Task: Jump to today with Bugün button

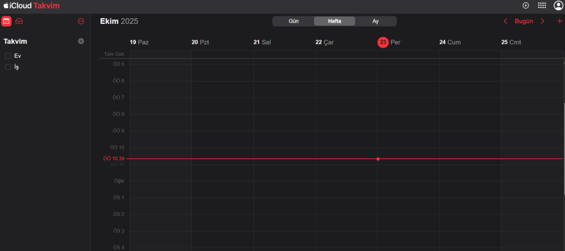Action: [524, 21]
